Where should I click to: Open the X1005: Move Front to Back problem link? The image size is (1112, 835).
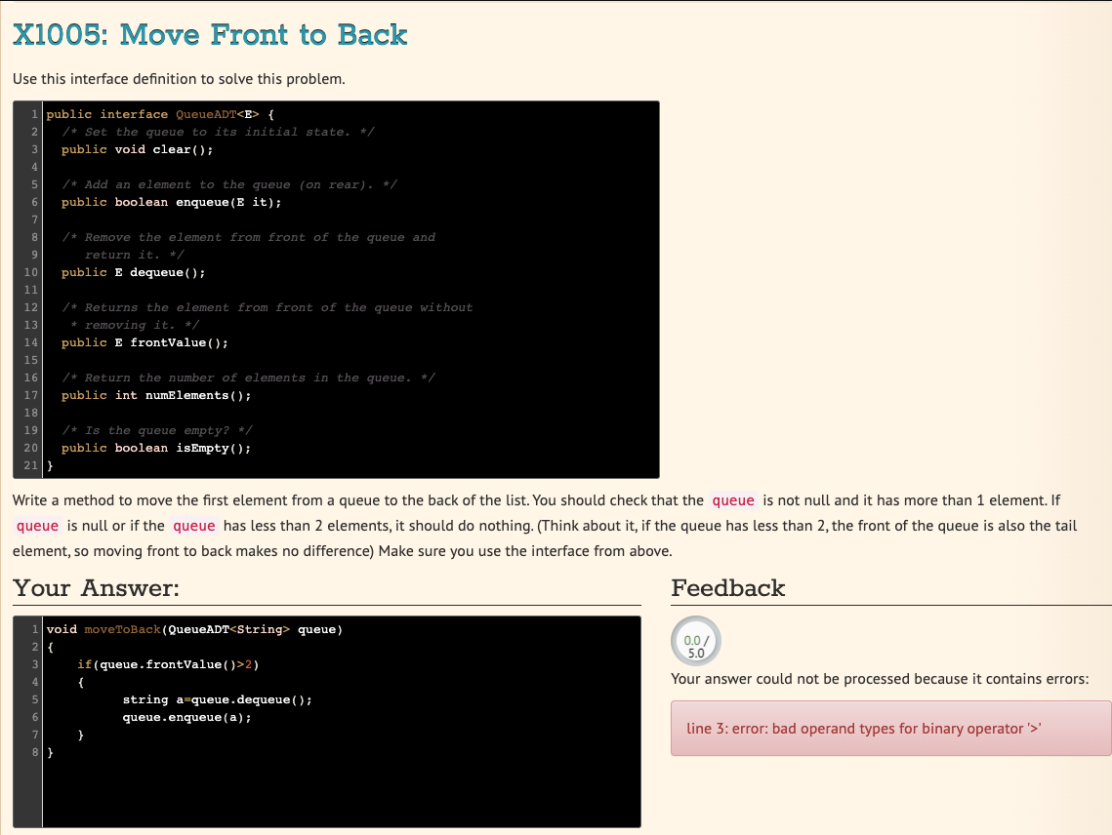pyautogui.click(x=211, y=34)
